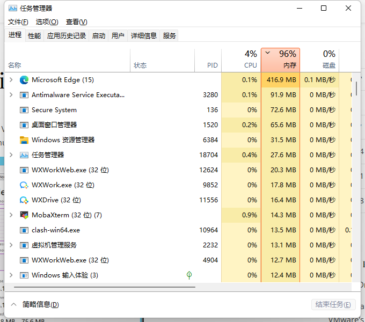
Task: Click the Task Manager title bar icon
Action: click(x=12, y=9)
